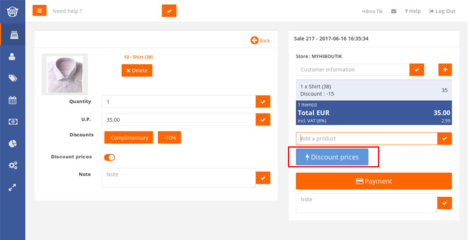Confirm Add a product checkmark
The width and height of the screenshot is (468, 240).
click(445, 139)
